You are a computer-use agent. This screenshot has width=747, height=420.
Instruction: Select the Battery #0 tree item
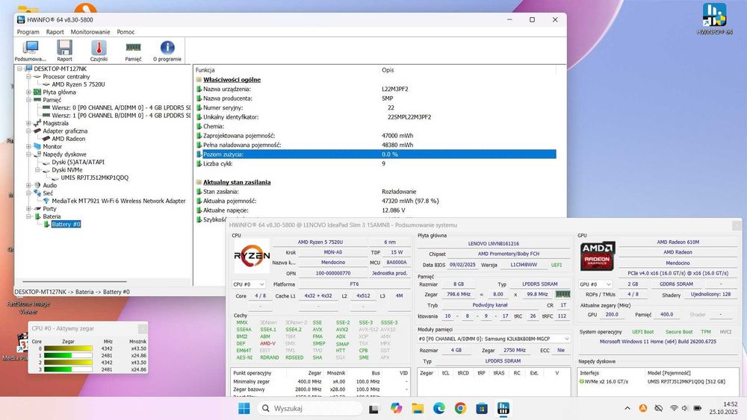click(66, 225)
